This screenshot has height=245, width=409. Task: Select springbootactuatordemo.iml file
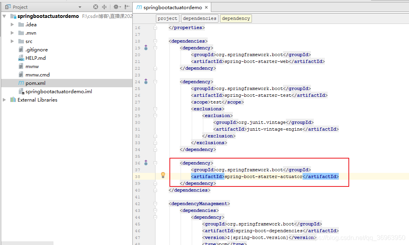click(59, 92)
